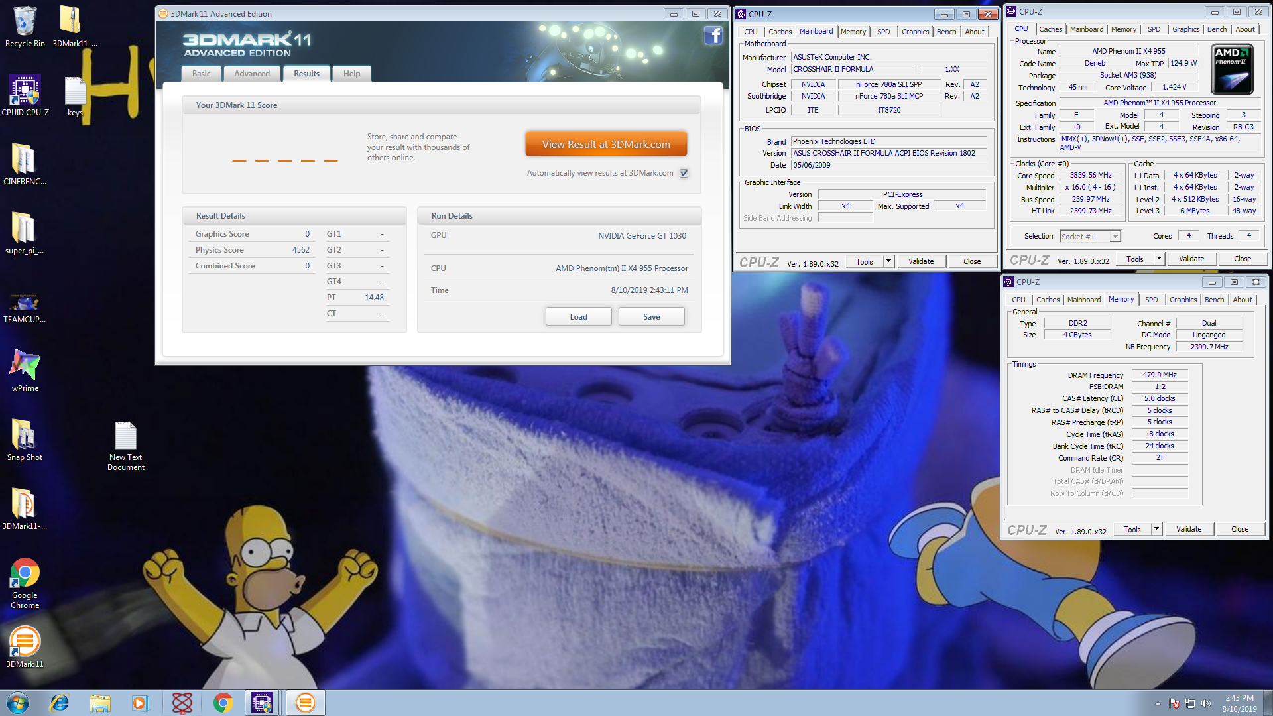Click the NVIDIA GeForce GT 1030 GPU text
This screenshot has width=1273, height=716.
(642, 236)
